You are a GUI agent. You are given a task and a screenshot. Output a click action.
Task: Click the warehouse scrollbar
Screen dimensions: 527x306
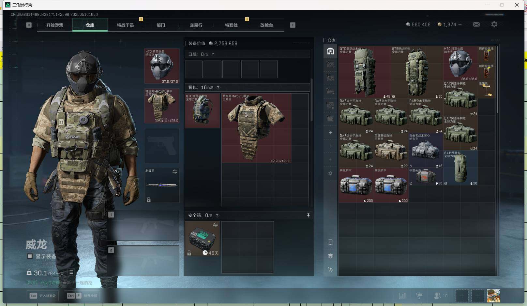click(497, 80)
